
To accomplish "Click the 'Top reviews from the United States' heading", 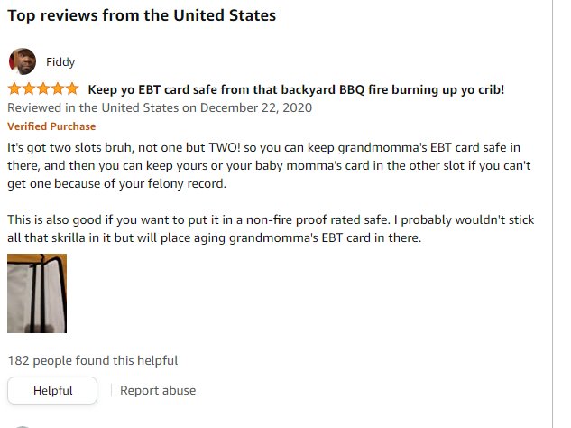I will tap(142, 15).
